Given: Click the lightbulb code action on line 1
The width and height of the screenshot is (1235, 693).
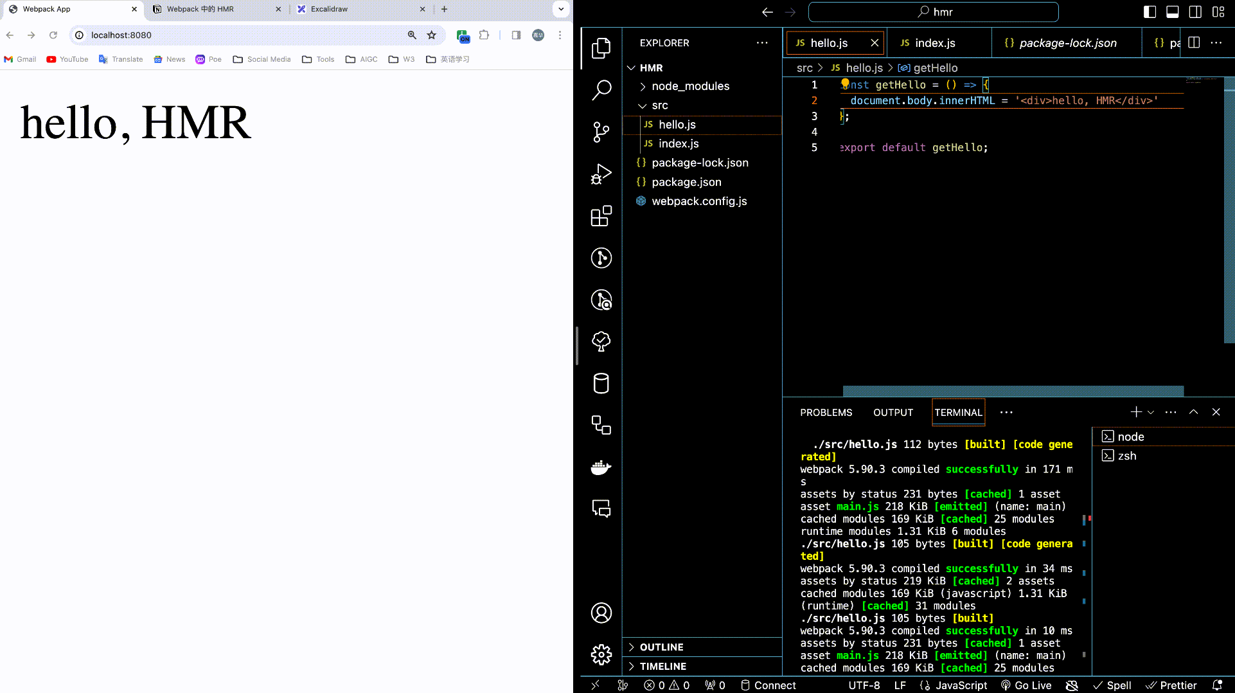Looking at the screenshot, I should 845,84.
